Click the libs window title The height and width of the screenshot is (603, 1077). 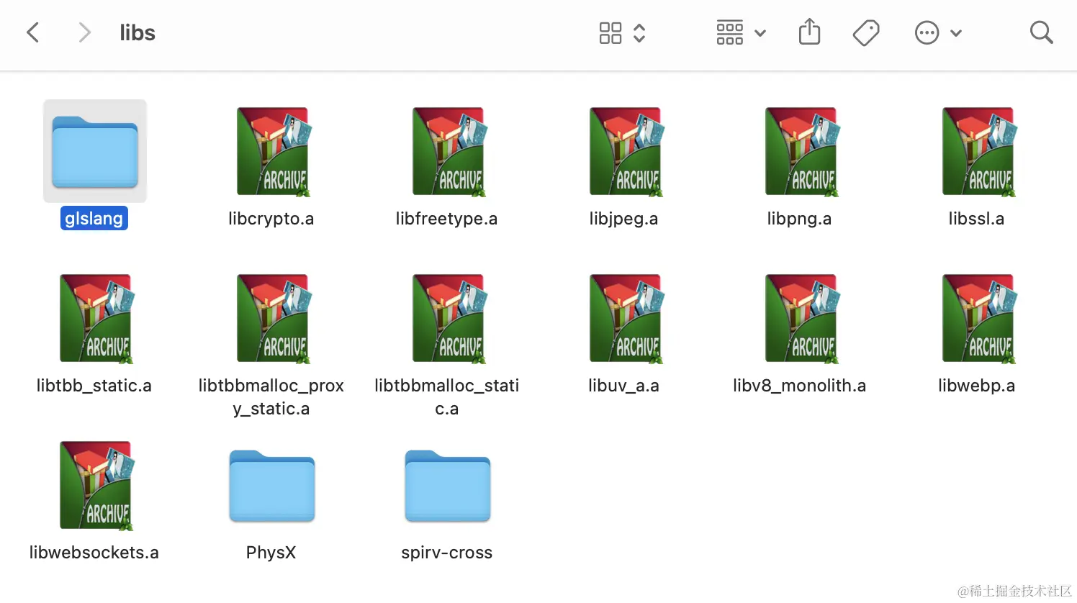138,33
